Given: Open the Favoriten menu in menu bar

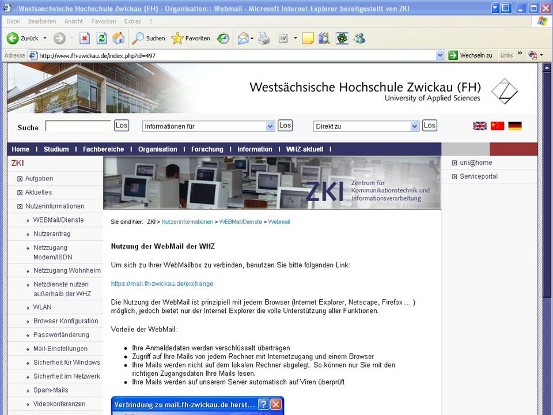Looking at the screenshot, I should click(x=104, y=21).
